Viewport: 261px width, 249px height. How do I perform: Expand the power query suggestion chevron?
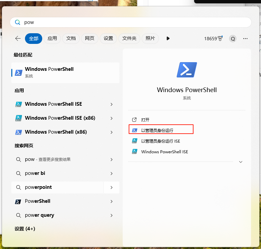coord(111,215)
